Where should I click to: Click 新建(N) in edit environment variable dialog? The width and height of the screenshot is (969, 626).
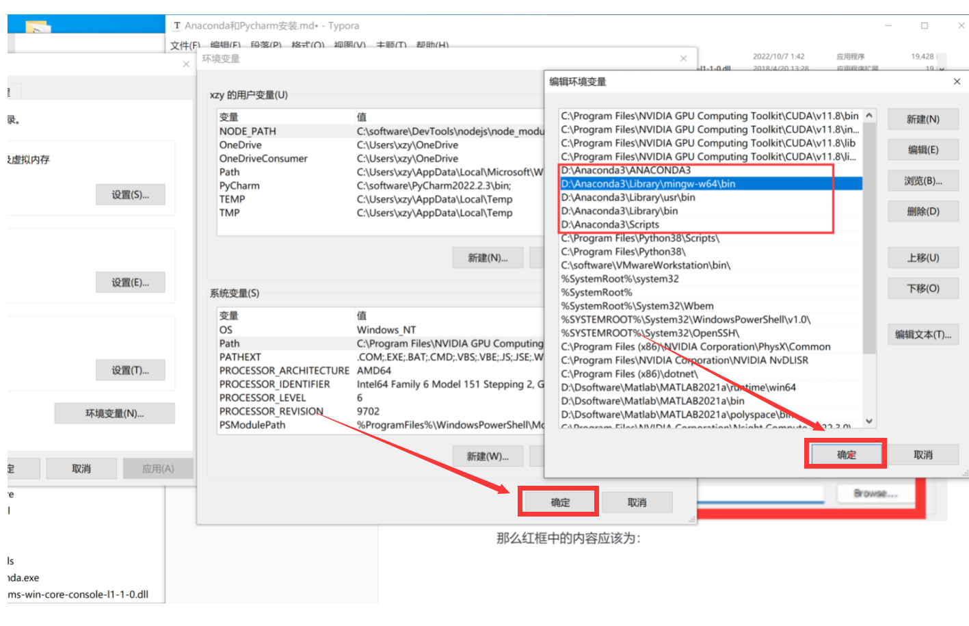(922, 119)
